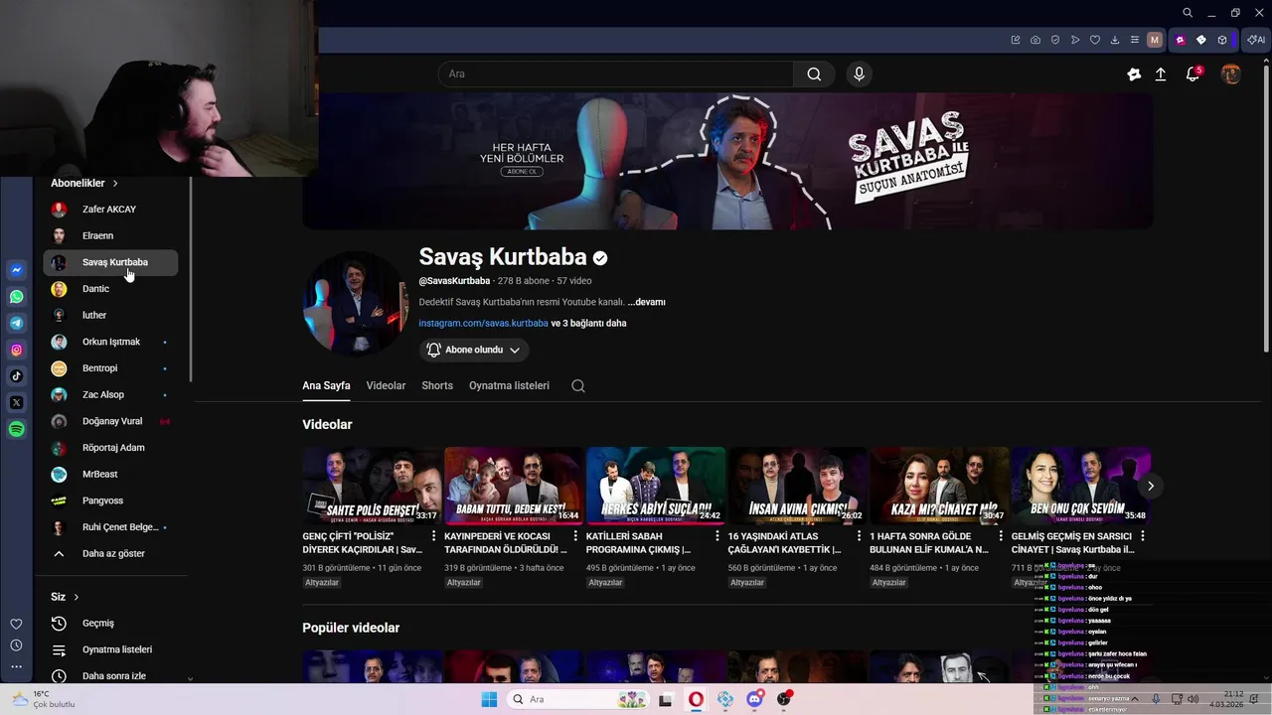Open the Opera privacy shield icon
1272x715 pixels.
[1055, 40]
